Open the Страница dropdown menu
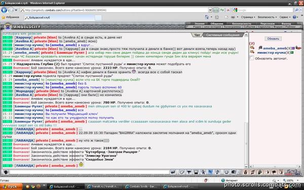The height and width of the screenshot is (190, 304). tap(248, 17)
